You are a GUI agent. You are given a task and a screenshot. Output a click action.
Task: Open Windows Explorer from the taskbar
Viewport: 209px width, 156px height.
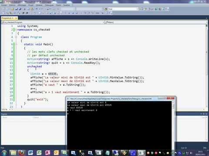(x=13, y=153)
